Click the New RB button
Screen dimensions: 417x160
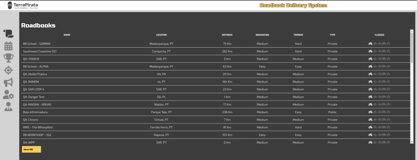(x=31, y=149)
